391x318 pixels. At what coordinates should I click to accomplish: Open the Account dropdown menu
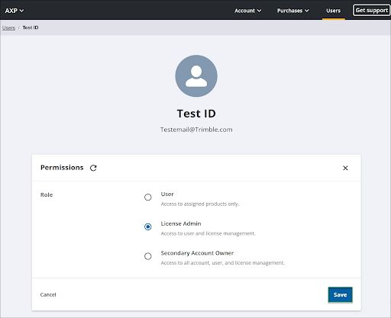point(247,11)
